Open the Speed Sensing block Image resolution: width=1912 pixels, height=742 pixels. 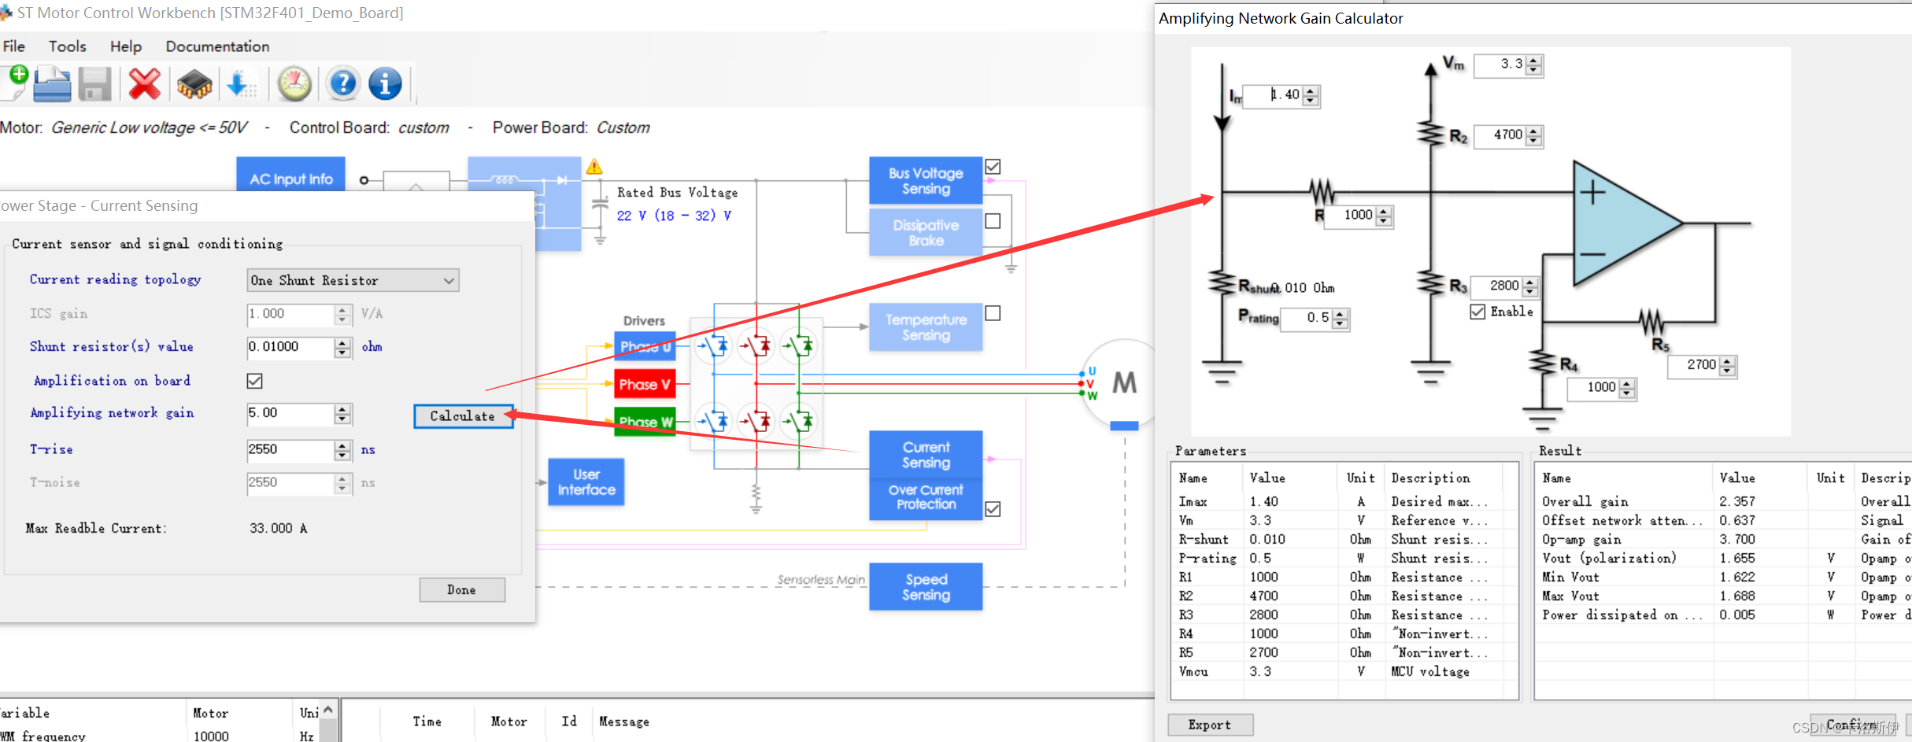[926, 587]
